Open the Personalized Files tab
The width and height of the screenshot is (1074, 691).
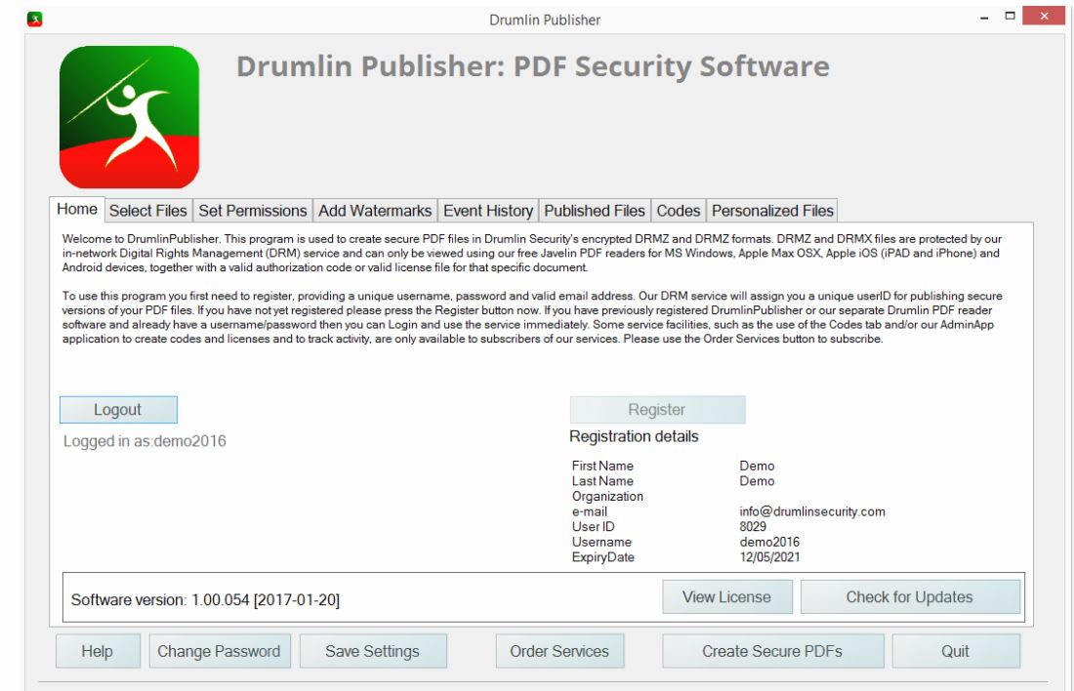point(772,211)
